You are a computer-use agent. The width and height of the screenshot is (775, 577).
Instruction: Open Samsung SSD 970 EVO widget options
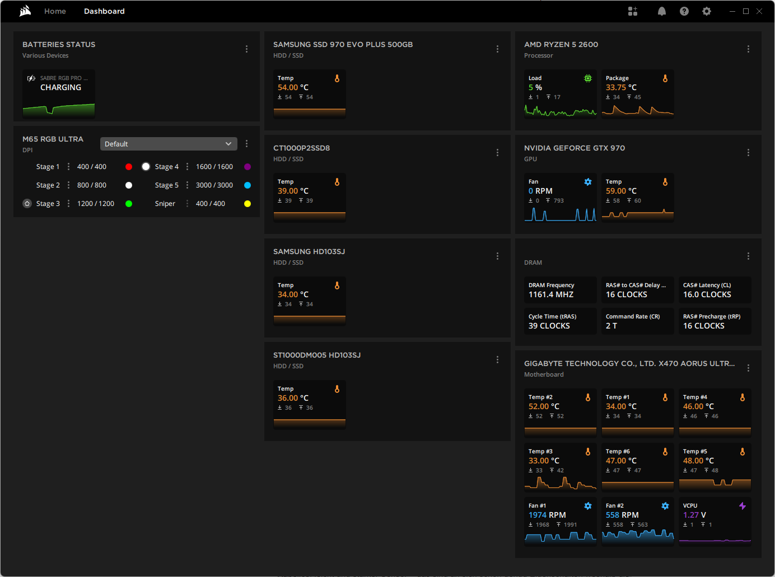[497, 49]
